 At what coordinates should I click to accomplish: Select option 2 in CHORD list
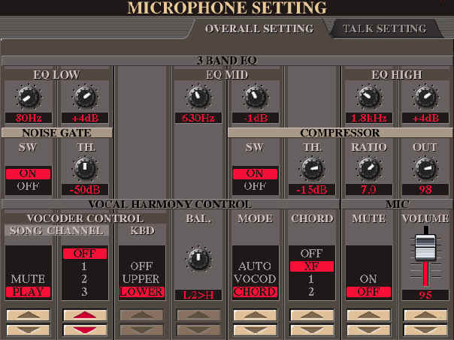[312, 292]
